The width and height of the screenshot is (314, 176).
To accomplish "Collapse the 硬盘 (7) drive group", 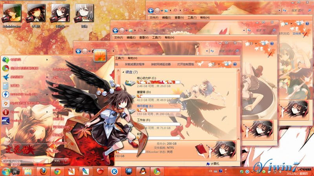I will click(122, 72).
